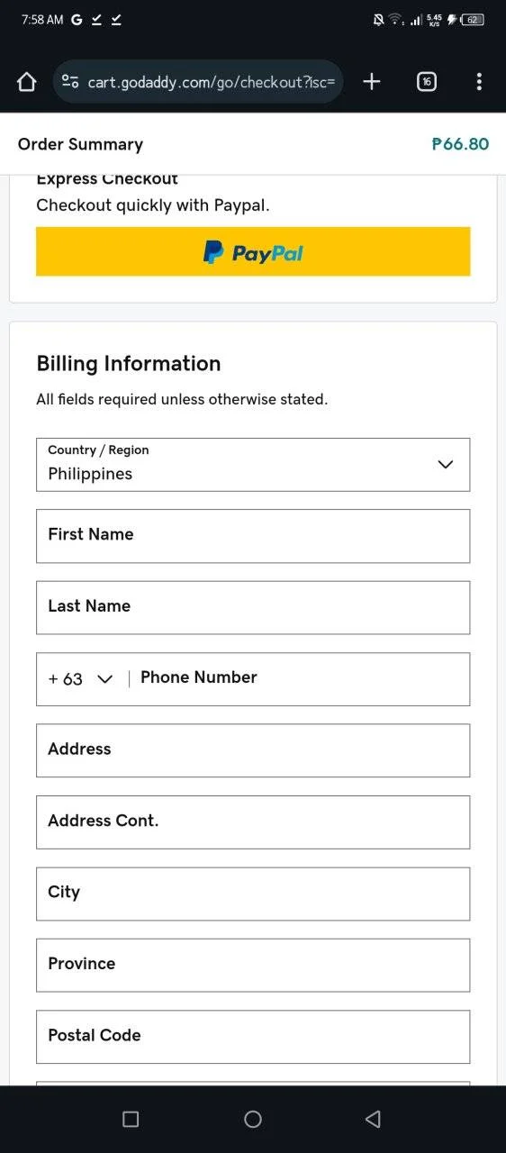Focus the Last Name field
The height and width of the screenshot is (1153, 506).
[x=253, y=607]
